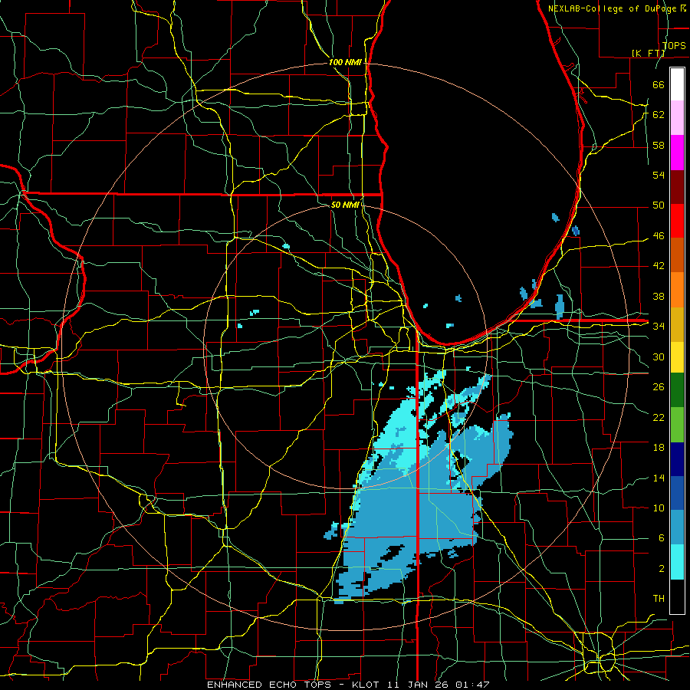Select the 26 legend value
The height and width of the screenshot is (690, 690).
tap(659, 387)
